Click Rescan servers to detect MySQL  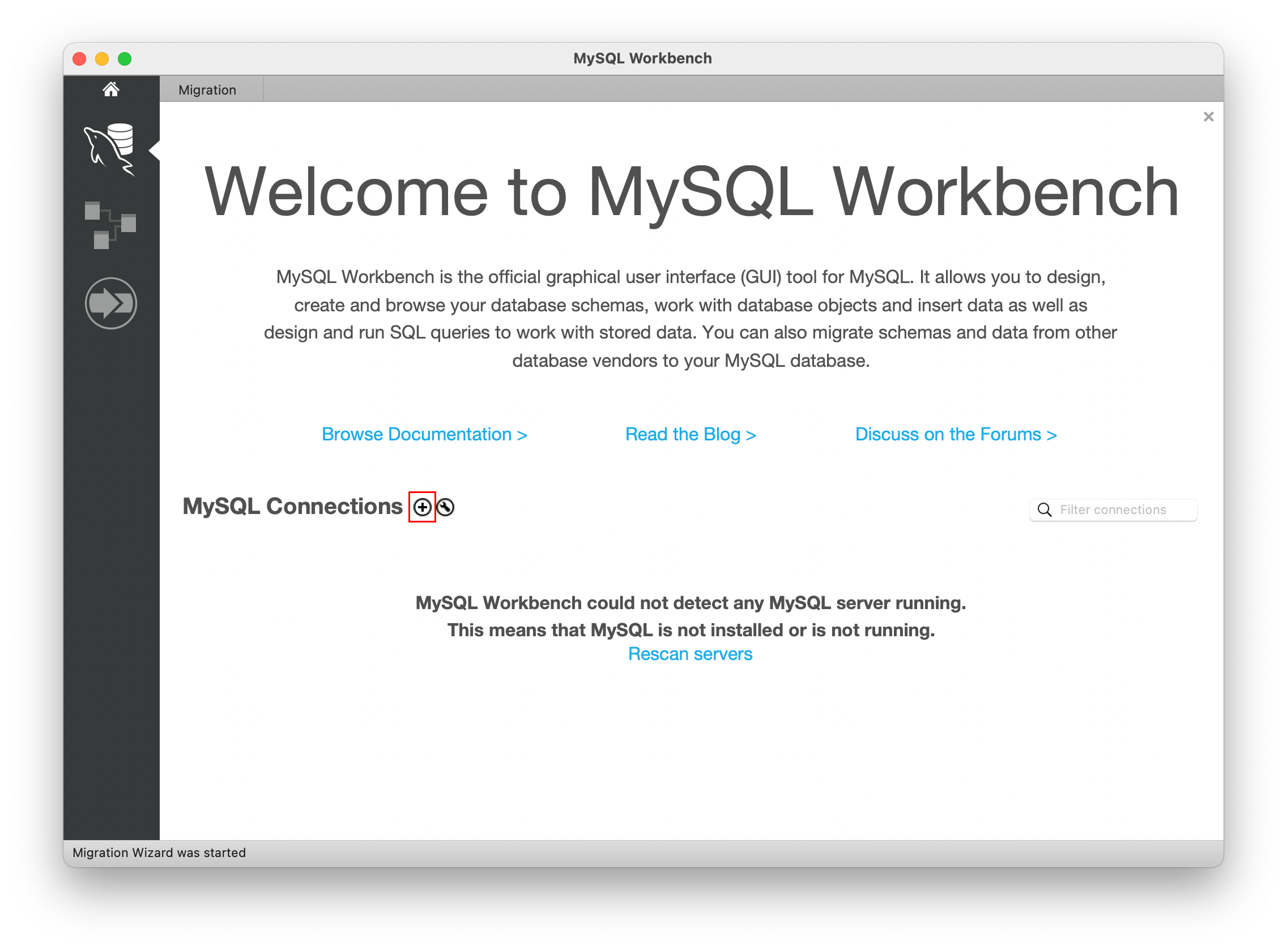click(x=690, y=653)
